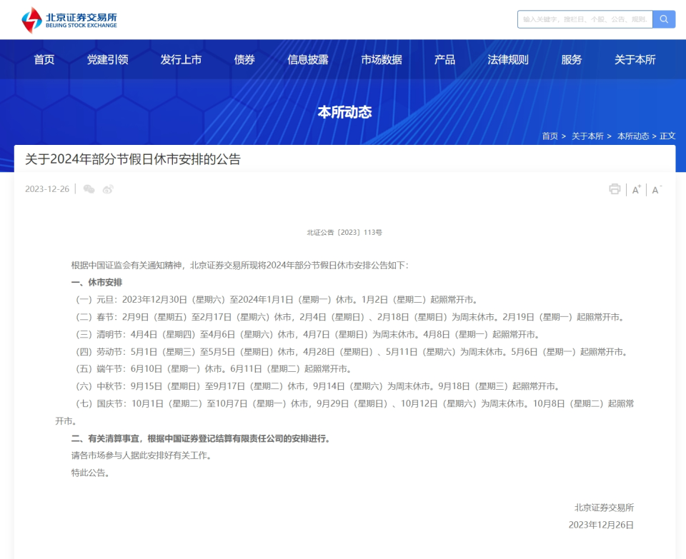Viewport: 686px width, 559px height.
Task: Click the 中秋节 holiday arrangement line
Action: coord(317,386)
